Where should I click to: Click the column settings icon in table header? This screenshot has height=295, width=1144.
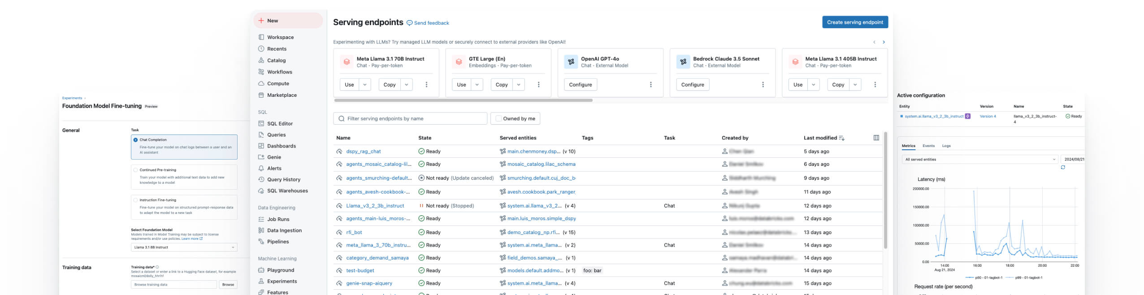[876, 138]
